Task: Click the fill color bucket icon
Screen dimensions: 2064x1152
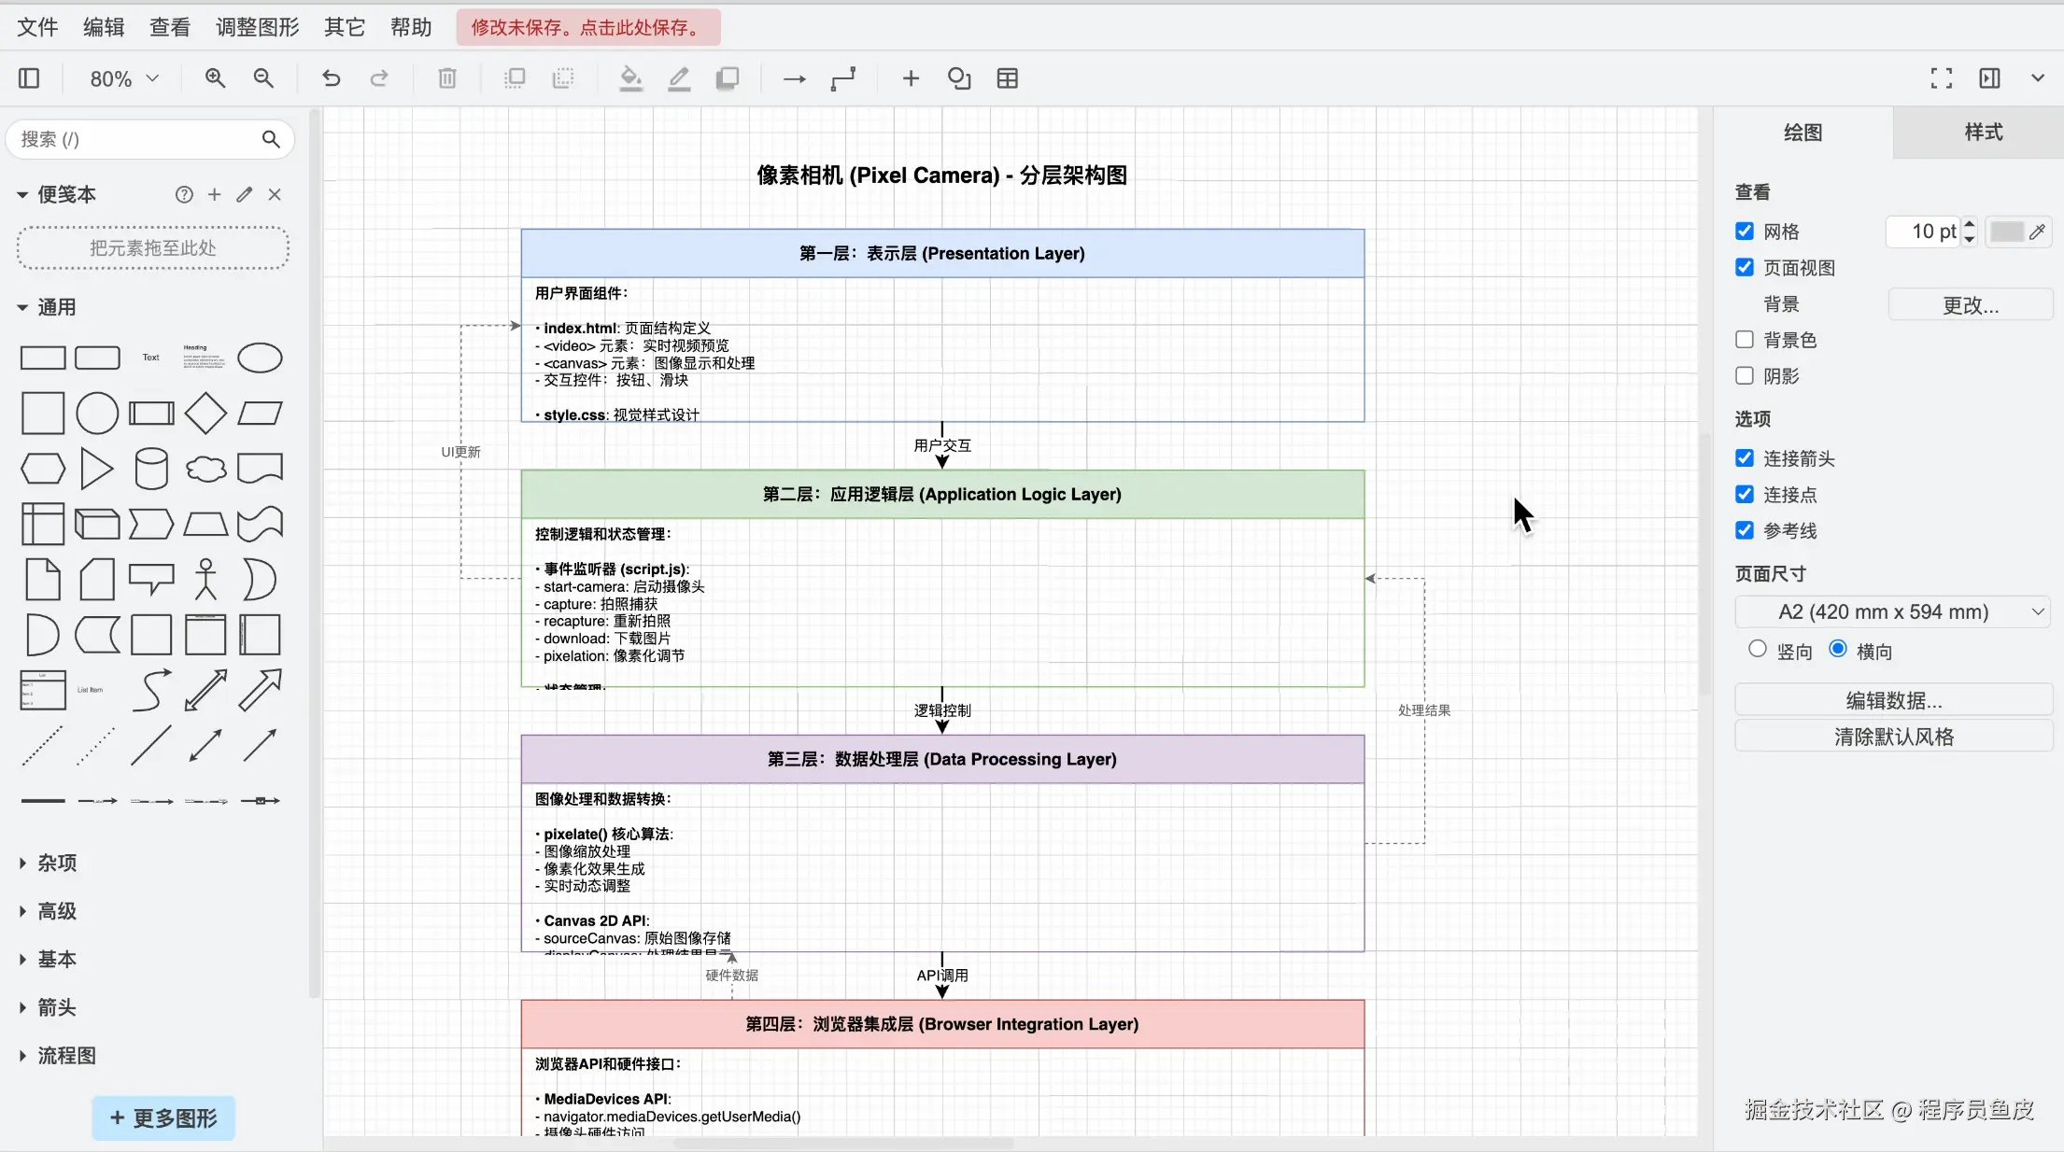Action: click(630, 78)
